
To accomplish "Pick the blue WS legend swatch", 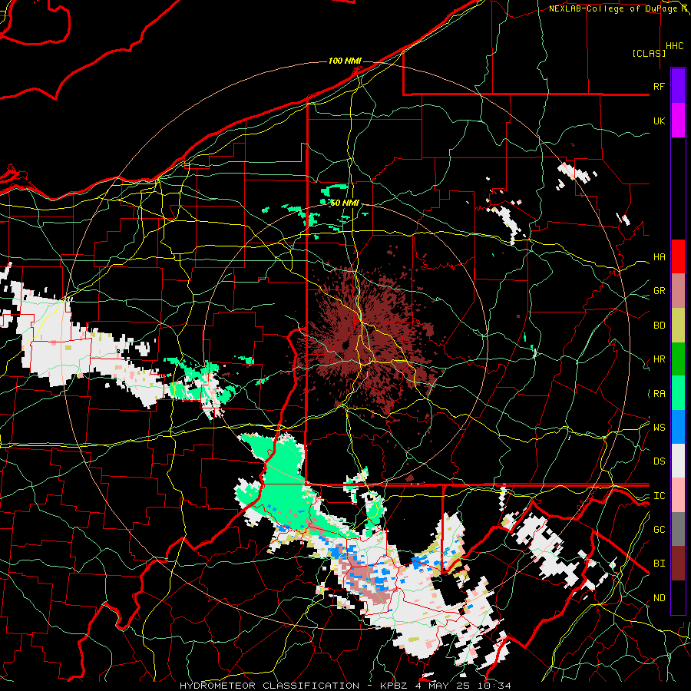I will [678, 427].
